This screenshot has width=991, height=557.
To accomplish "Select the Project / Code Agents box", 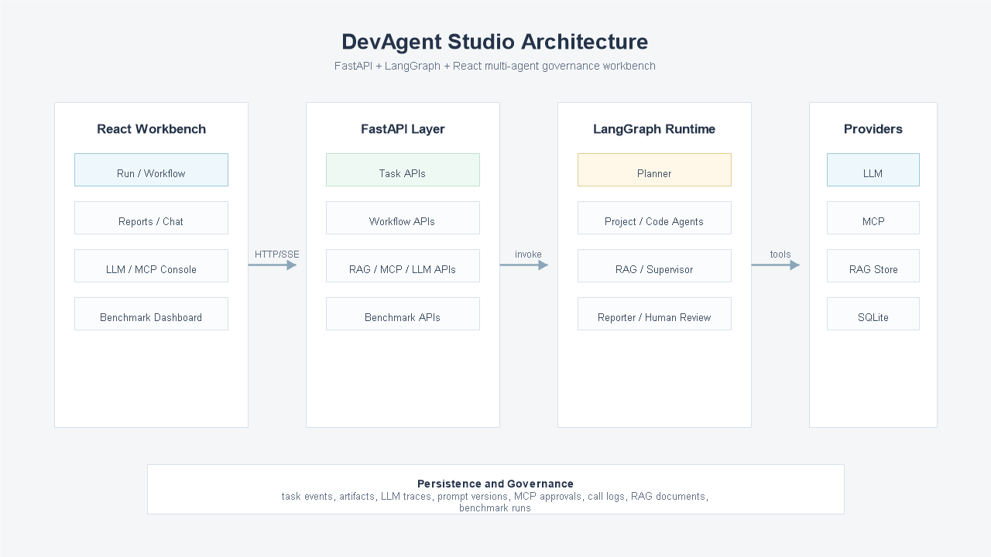I will pyautogui.click(x=654, y=217).
